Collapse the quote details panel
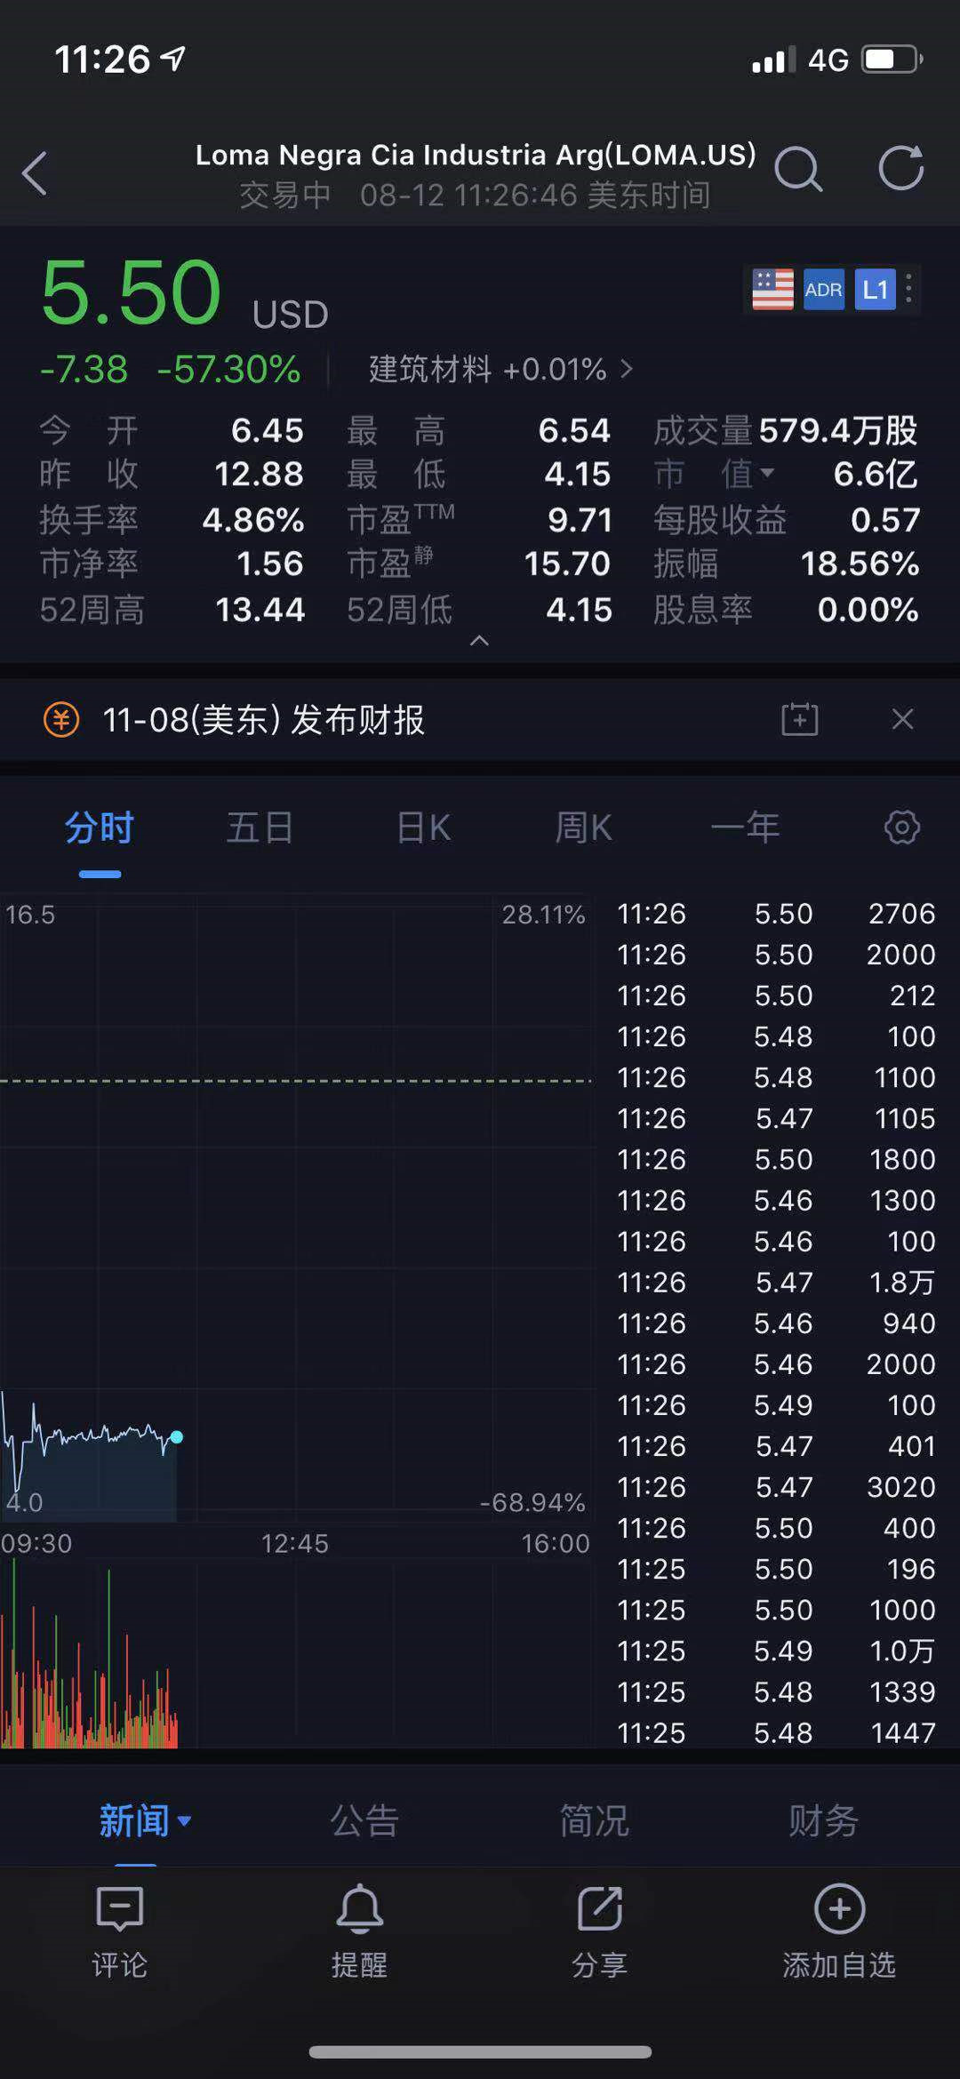 (479, 641)
